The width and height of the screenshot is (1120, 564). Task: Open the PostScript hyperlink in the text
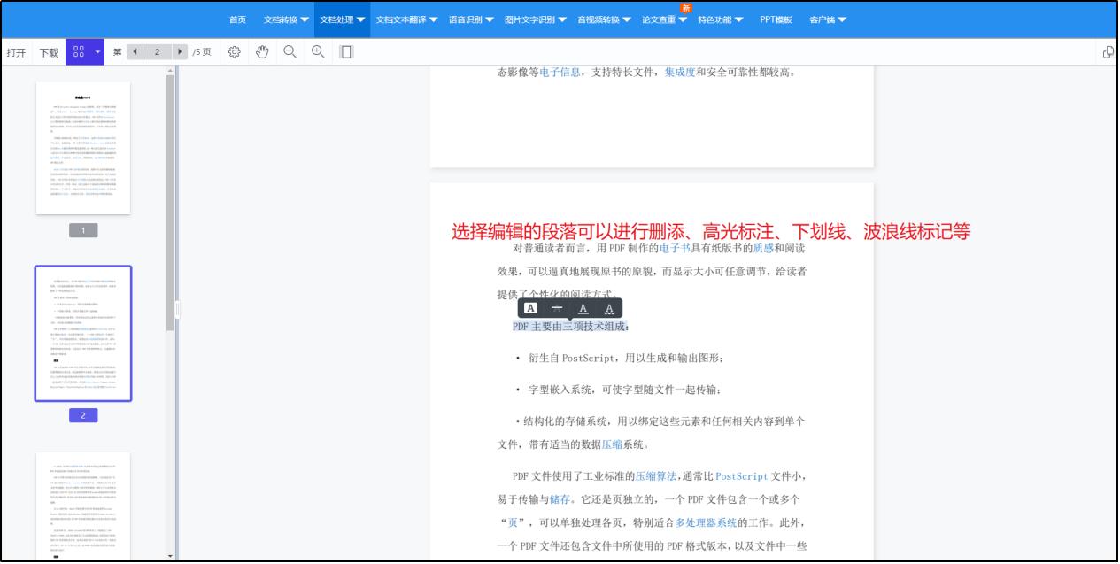pos(742,478)
